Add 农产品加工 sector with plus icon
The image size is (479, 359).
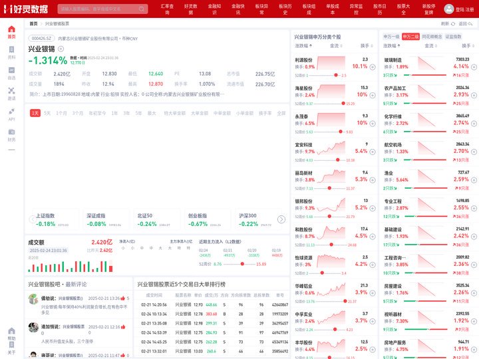click(x=474, y=95)
